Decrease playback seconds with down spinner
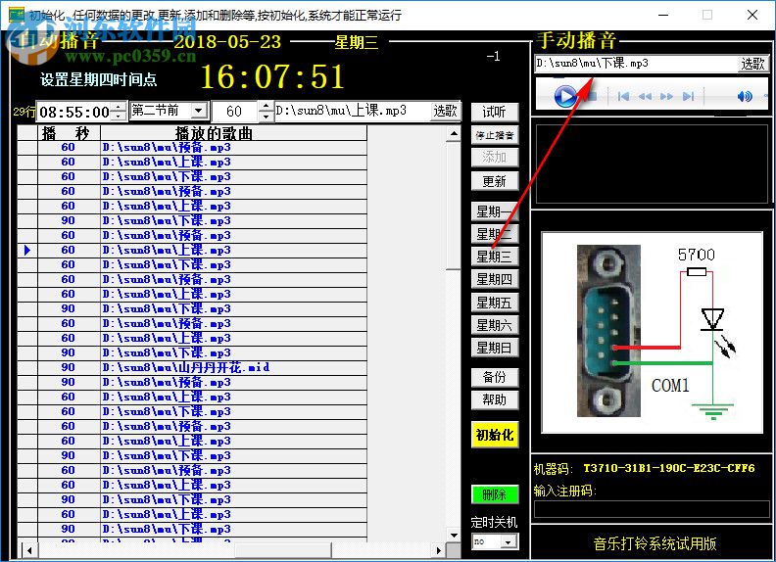This screenshot has height=562, width=776. coord(266,116)
